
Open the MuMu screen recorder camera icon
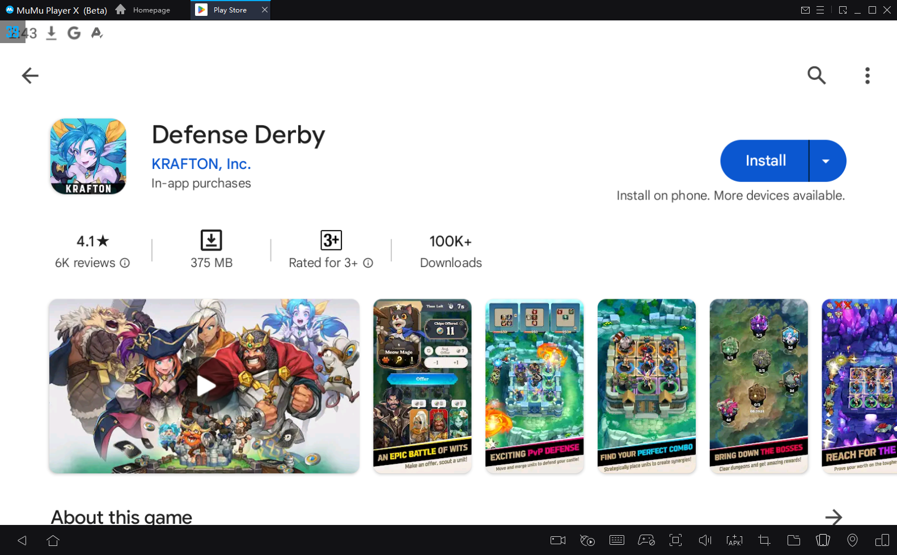click(558, 540)
